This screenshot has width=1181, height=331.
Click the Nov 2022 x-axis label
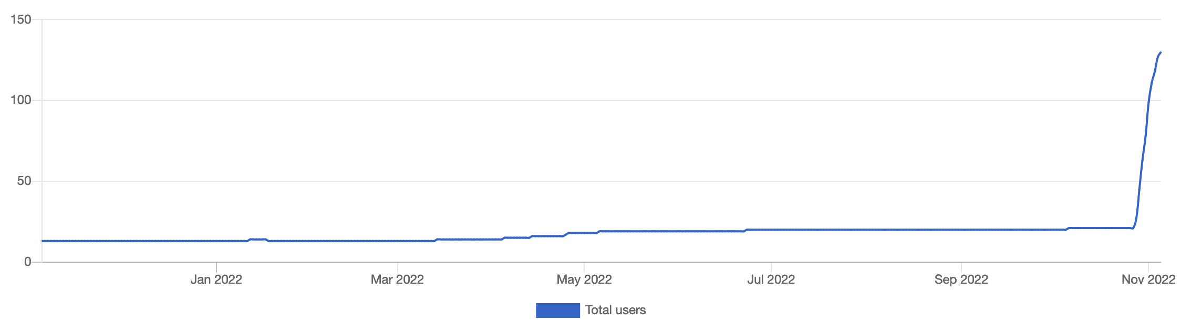(1148, 280)
